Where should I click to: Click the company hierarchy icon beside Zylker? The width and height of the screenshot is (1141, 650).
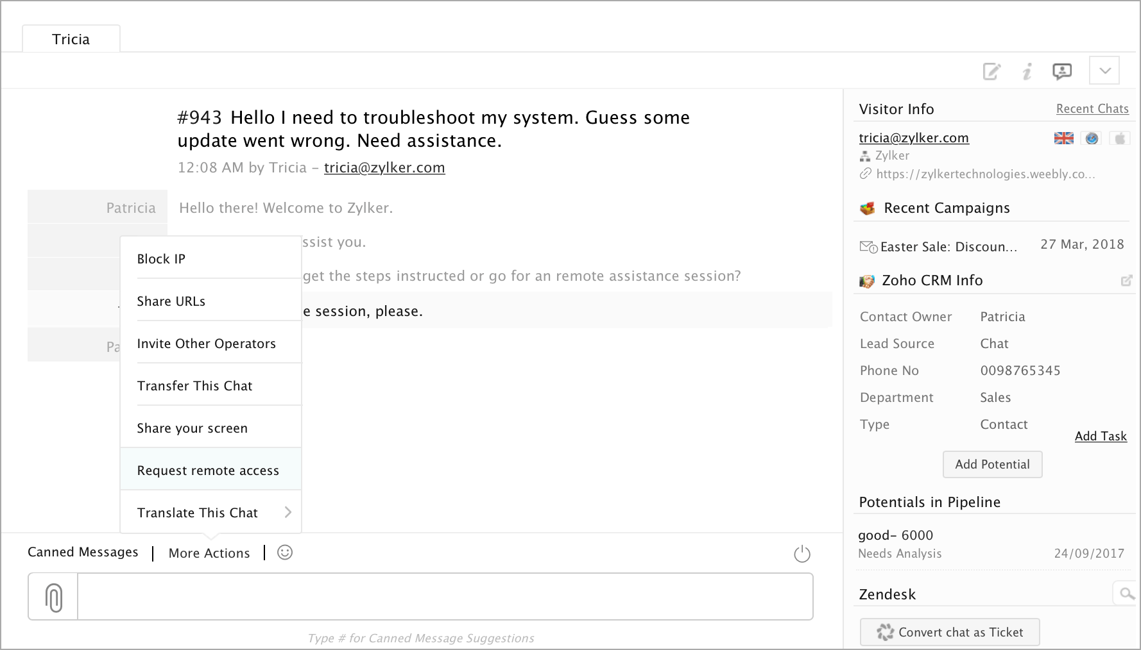pyautogui.click(x=865, y=156)
